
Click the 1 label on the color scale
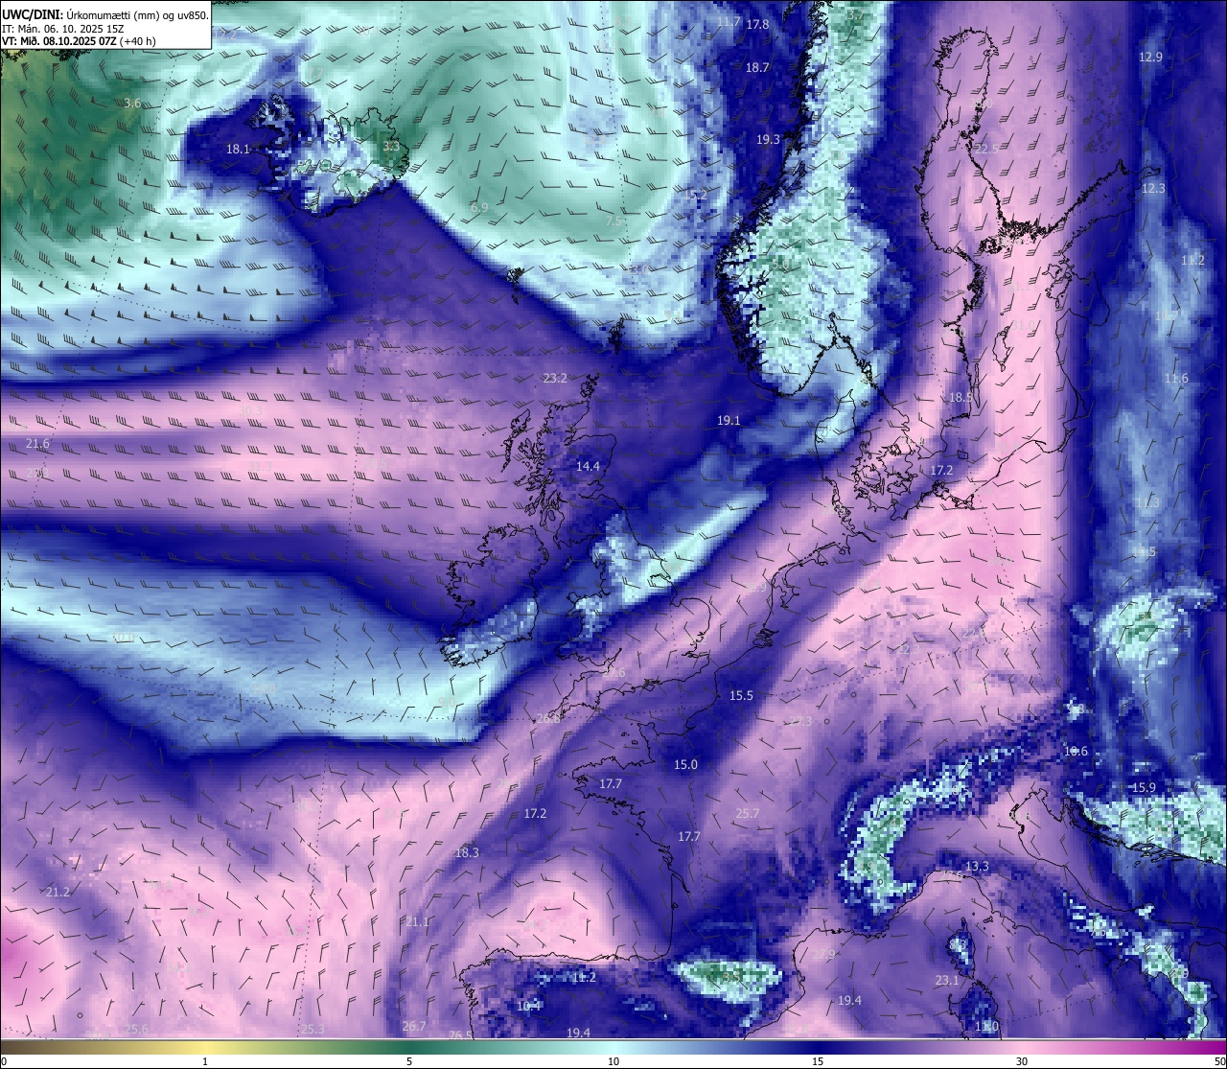click(205, 1061)
